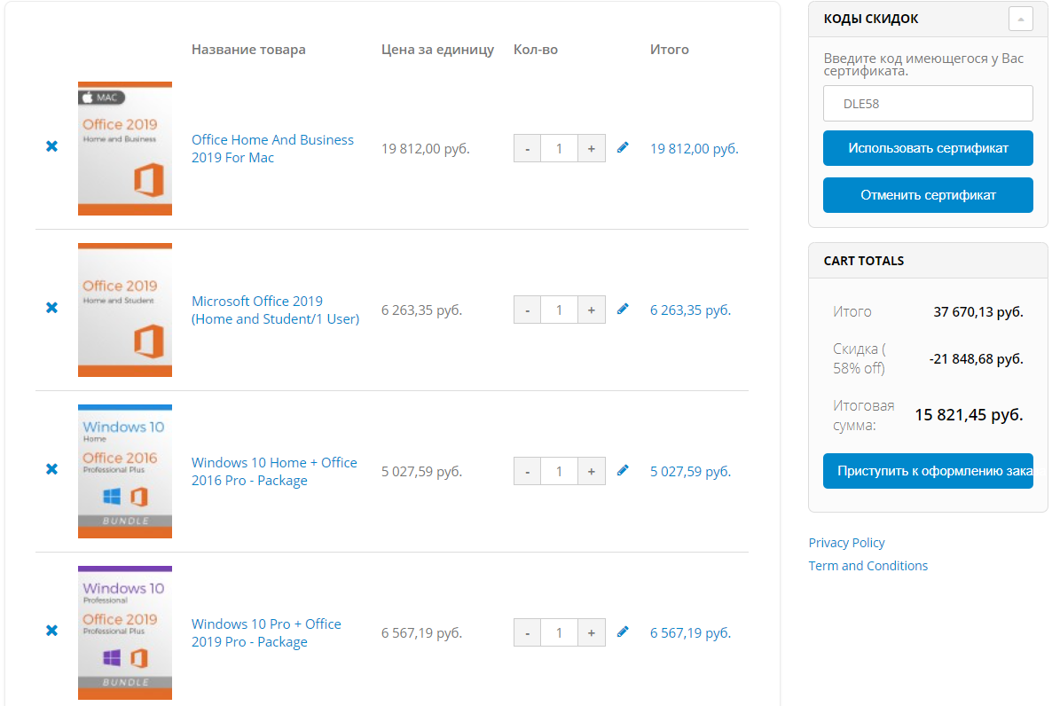This screenshot has width=1052, height=706.
Task: Increase quantity of Windows 10 Home bundle
Action: [x=592, y=472]
